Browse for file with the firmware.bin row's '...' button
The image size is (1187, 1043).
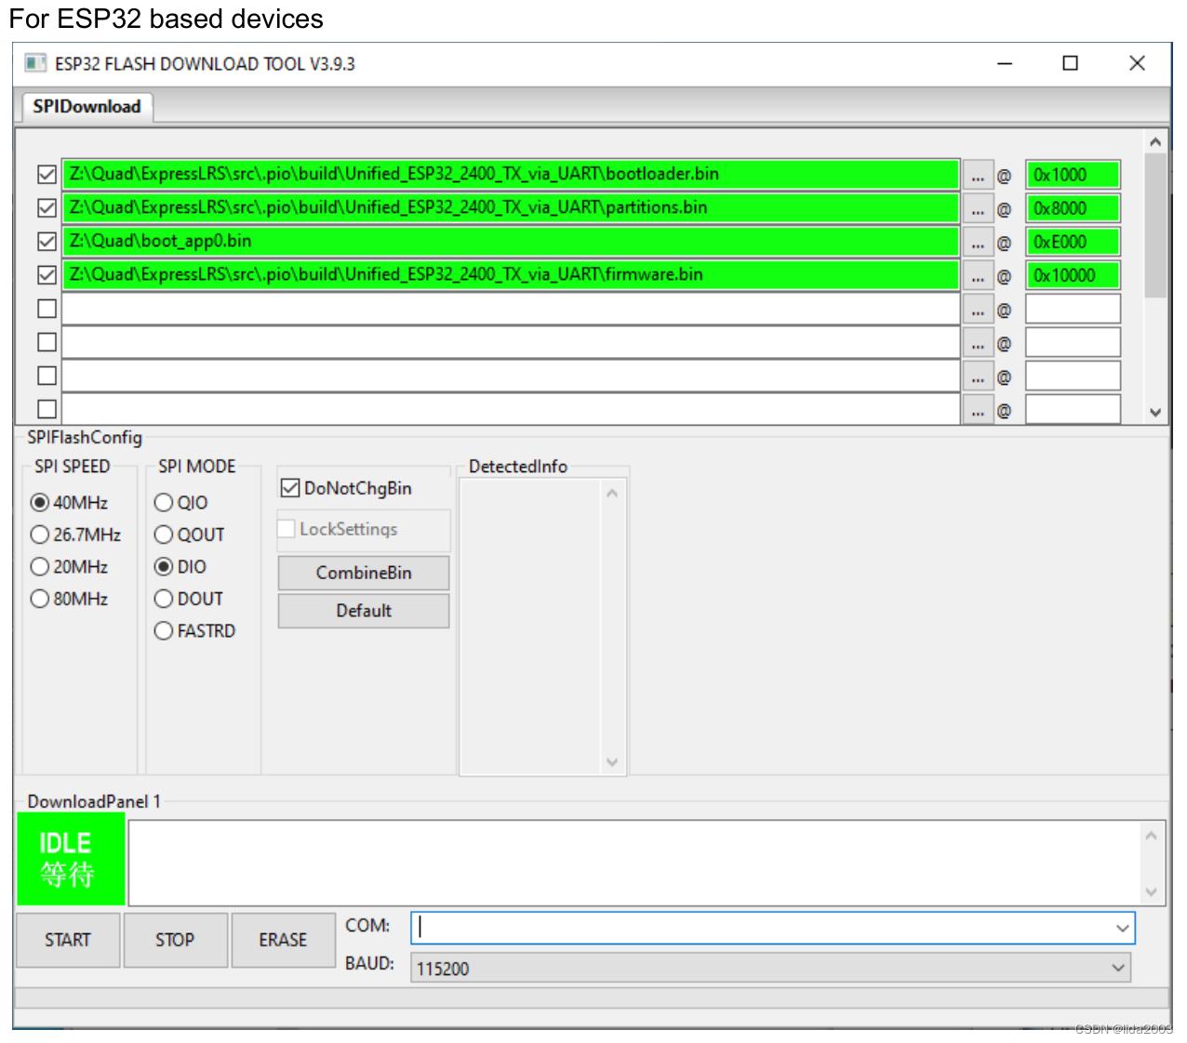pos(978,275)
